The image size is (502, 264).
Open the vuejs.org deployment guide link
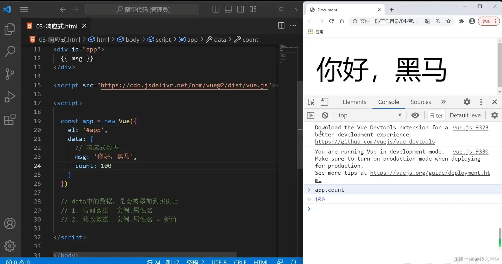tap(430, 173)
